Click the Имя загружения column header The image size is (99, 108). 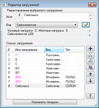(29, 50)
